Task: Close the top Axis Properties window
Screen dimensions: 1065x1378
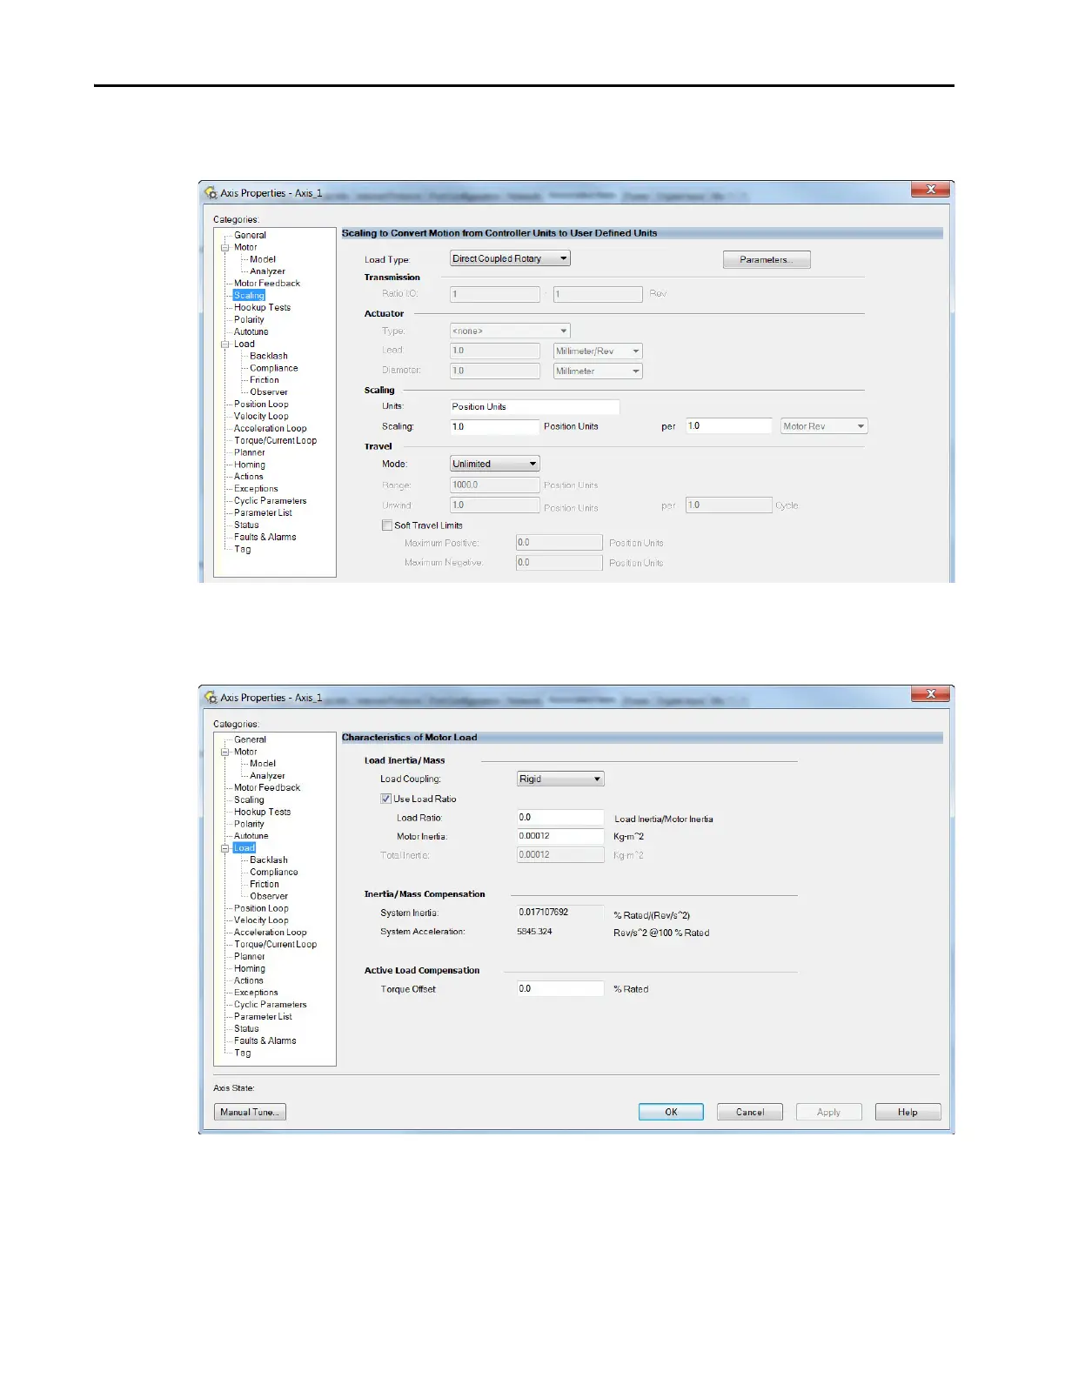Action: (930, 190)
